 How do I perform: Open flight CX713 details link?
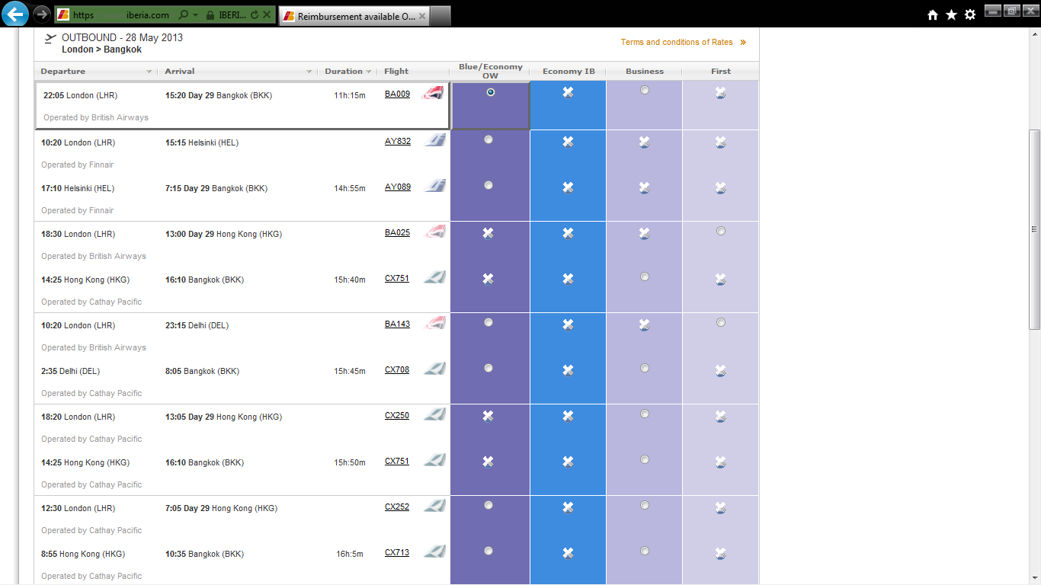[x=397, y=552]
